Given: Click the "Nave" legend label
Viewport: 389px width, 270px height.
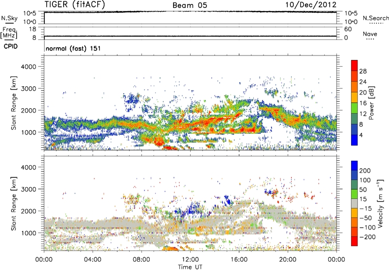Looking at the screenshot, I should 370,34.
